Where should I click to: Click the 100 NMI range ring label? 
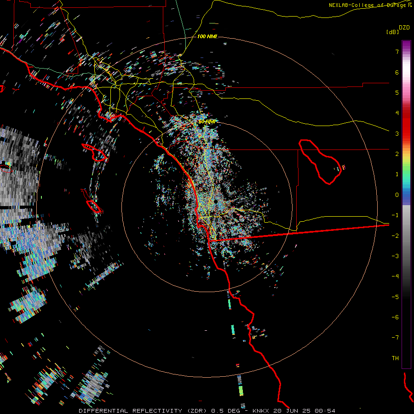pos(207,36)
